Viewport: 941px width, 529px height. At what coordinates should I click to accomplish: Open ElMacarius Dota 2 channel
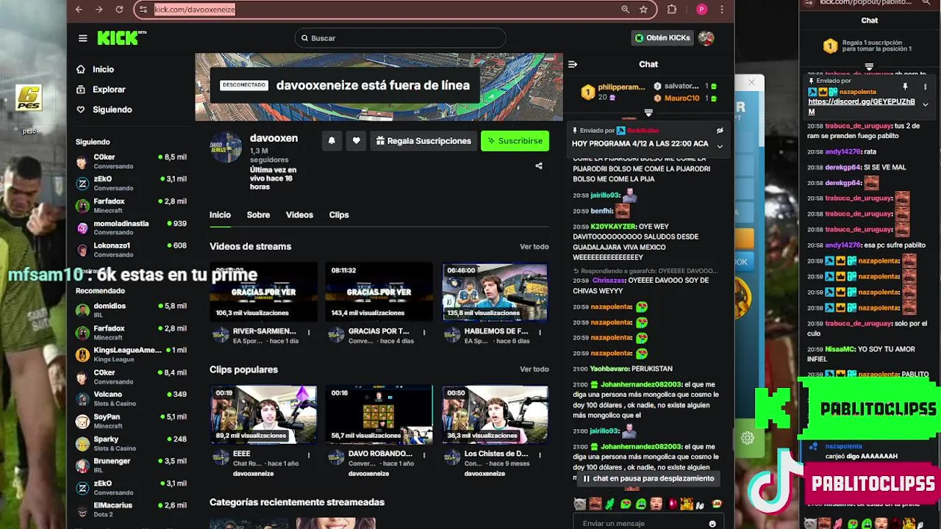click(x=132, y=509)
